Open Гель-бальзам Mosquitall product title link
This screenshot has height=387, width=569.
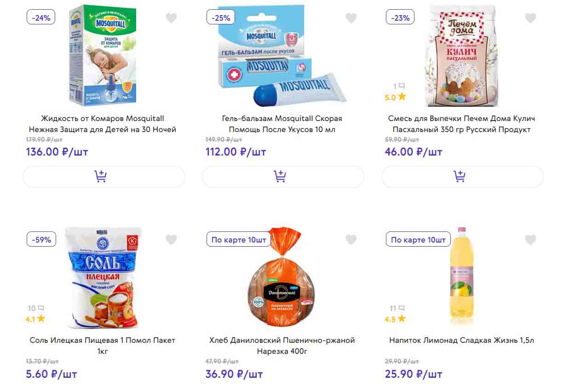click(282, 124)
